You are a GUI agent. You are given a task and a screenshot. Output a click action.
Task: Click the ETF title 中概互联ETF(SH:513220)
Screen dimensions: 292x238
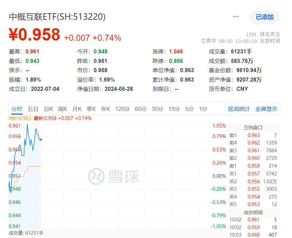[57, 17]
